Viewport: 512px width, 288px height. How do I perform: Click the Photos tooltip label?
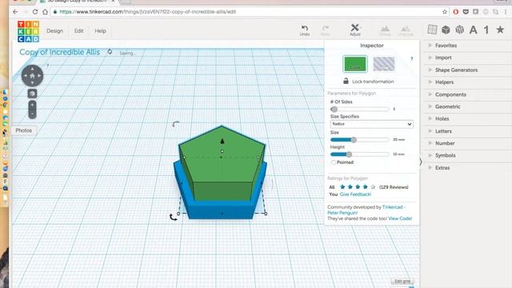[24, 130]
